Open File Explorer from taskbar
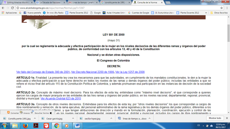Image resolution: width=230 pixels, height=129 pixels. (x=15, y=126)
